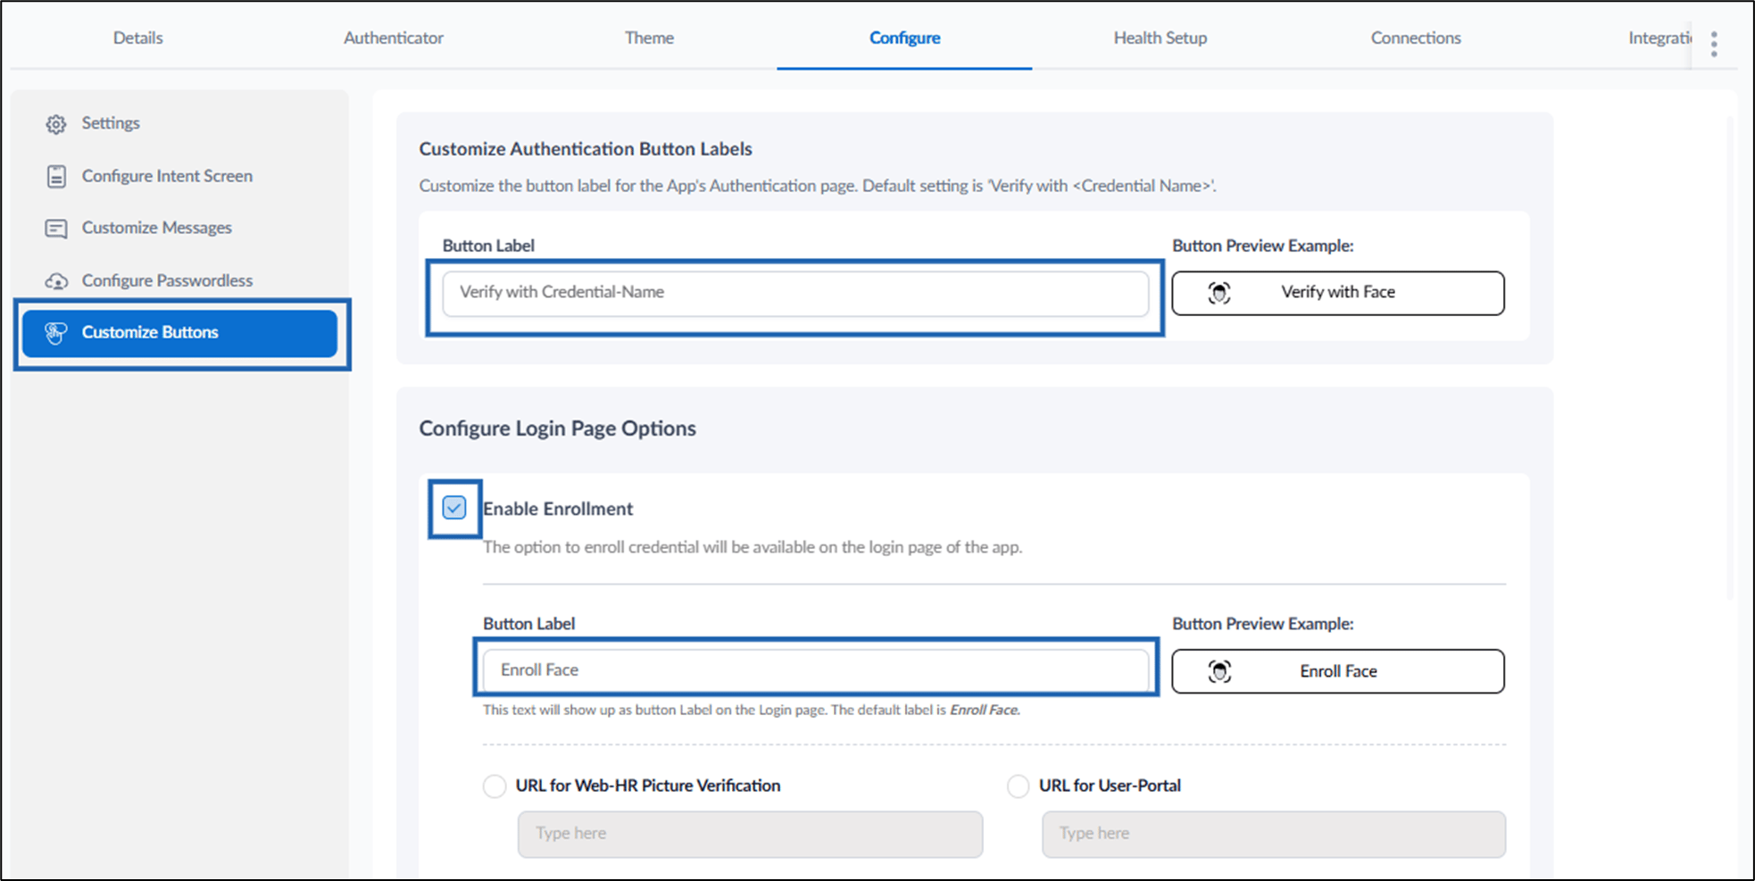The height and width of the screenshot is (881, 1755).
Task: Switch to the Connections tab
Action: point(1416,37)
